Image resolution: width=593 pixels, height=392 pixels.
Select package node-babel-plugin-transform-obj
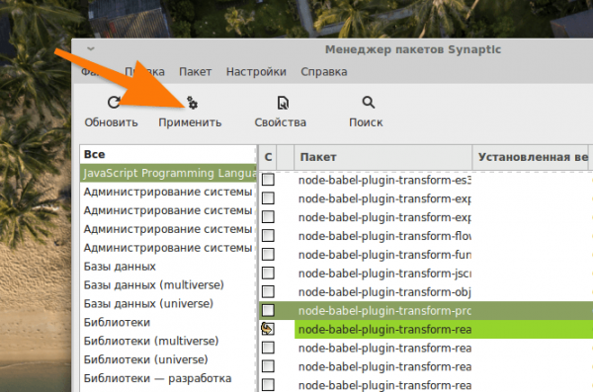click(384, 292)
